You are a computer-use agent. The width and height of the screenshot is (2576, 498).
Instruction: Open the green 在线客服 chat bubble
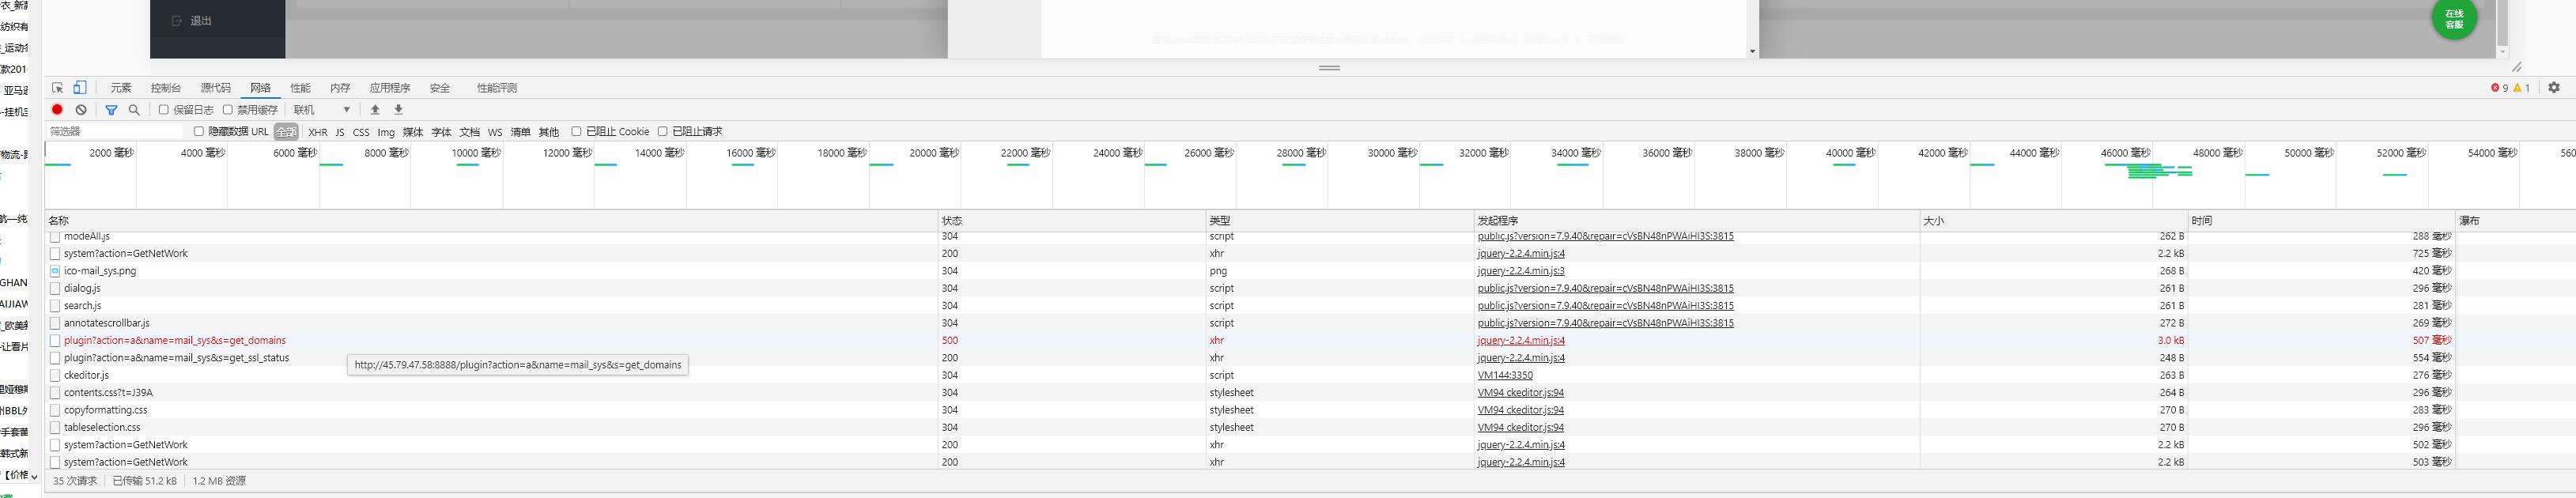[x=2454, y=19]
